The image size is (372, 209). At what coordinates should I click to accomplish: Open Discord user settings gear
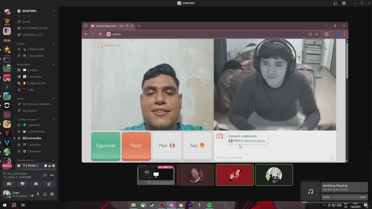click(52, 194)
